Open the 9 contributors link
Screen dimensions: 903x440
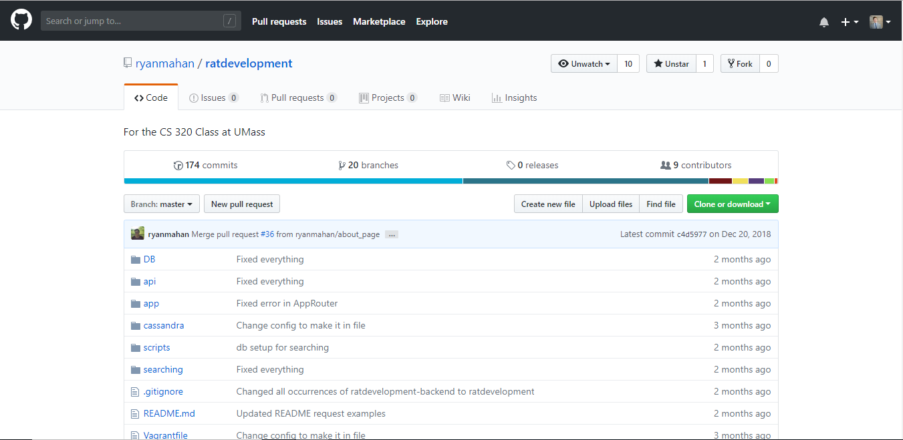click(x=696, y=166)
